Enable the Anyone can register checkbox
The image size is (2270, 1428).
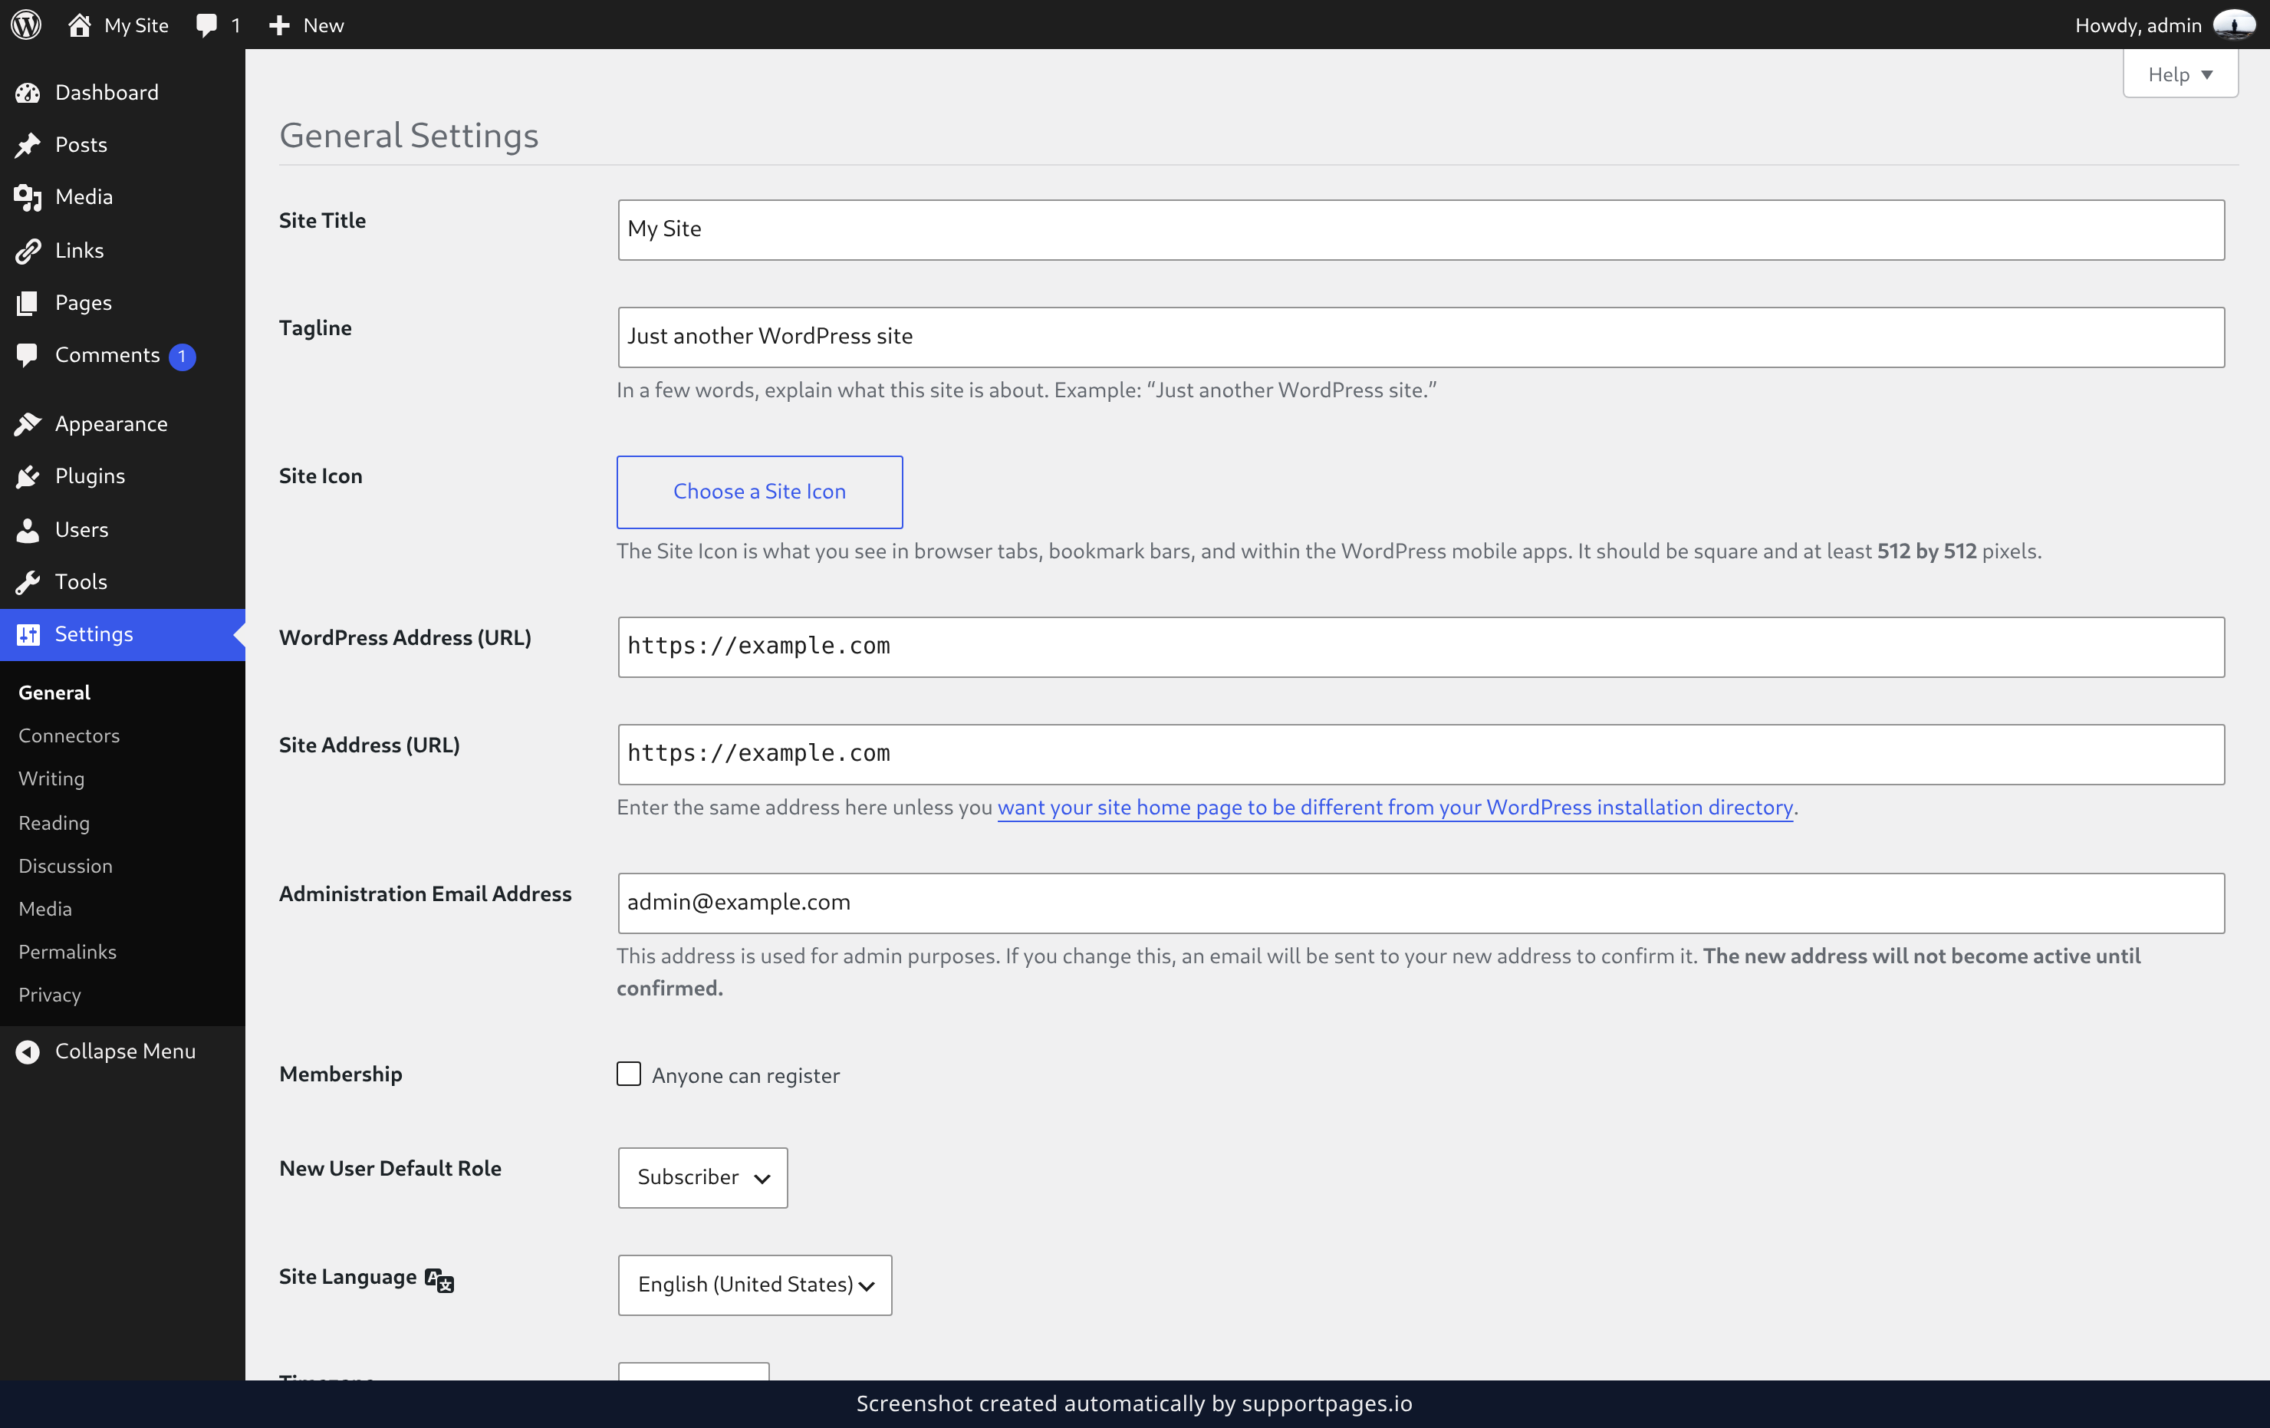point(629,1074)
